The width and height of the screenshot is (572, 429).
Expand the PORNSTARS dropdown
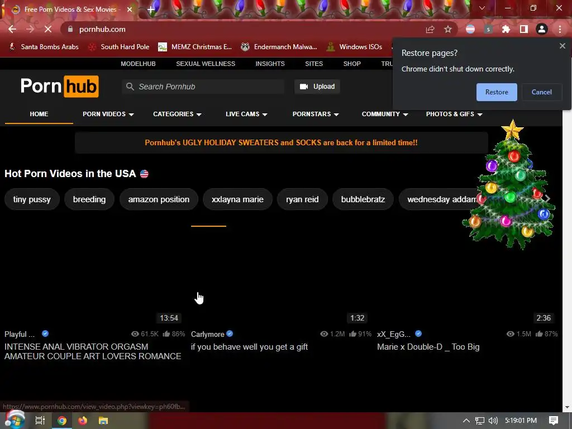tap(316, 114)
